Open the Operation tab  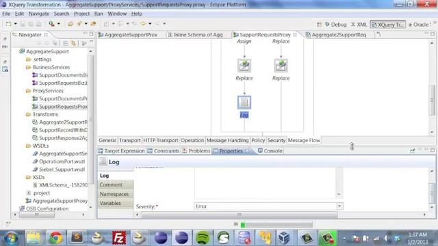[x=192, y=140]
